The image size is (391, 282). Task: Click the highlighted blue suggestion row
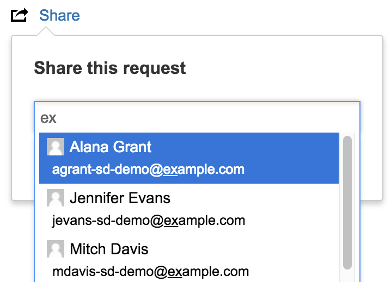(189, 158)
